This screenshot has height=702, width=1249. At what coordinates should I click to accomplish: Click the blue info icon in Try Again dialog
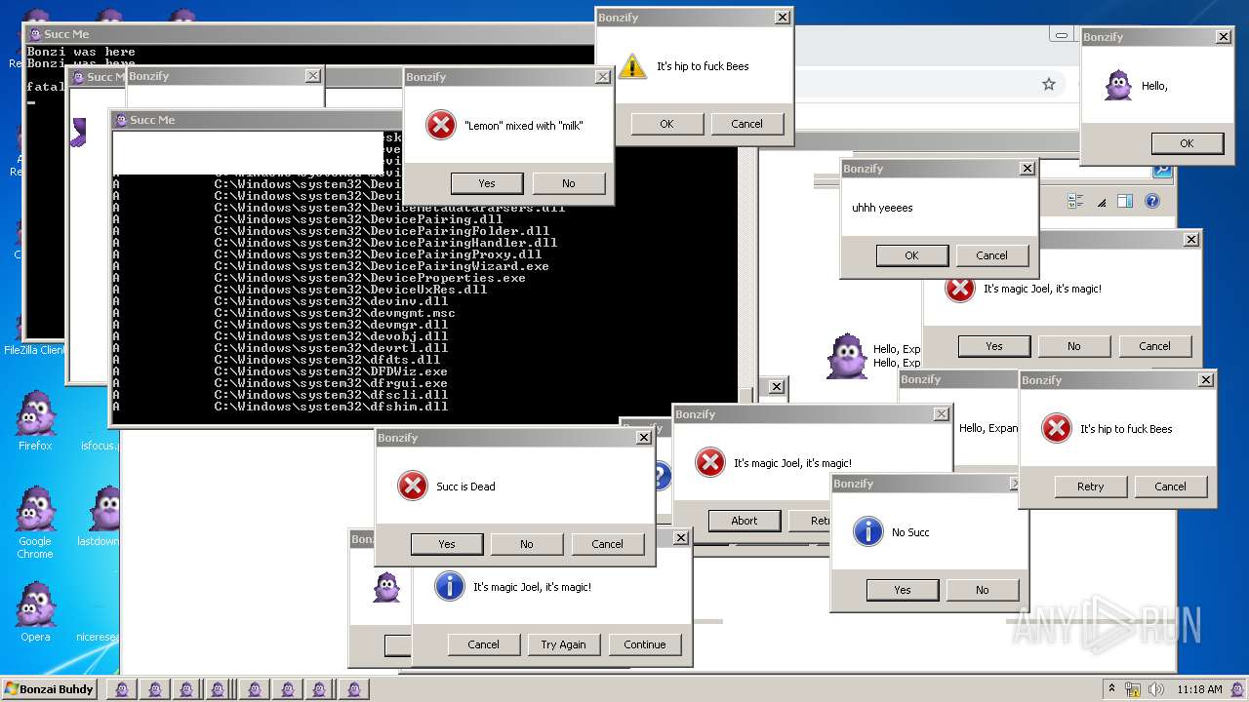tap(449, 586)
